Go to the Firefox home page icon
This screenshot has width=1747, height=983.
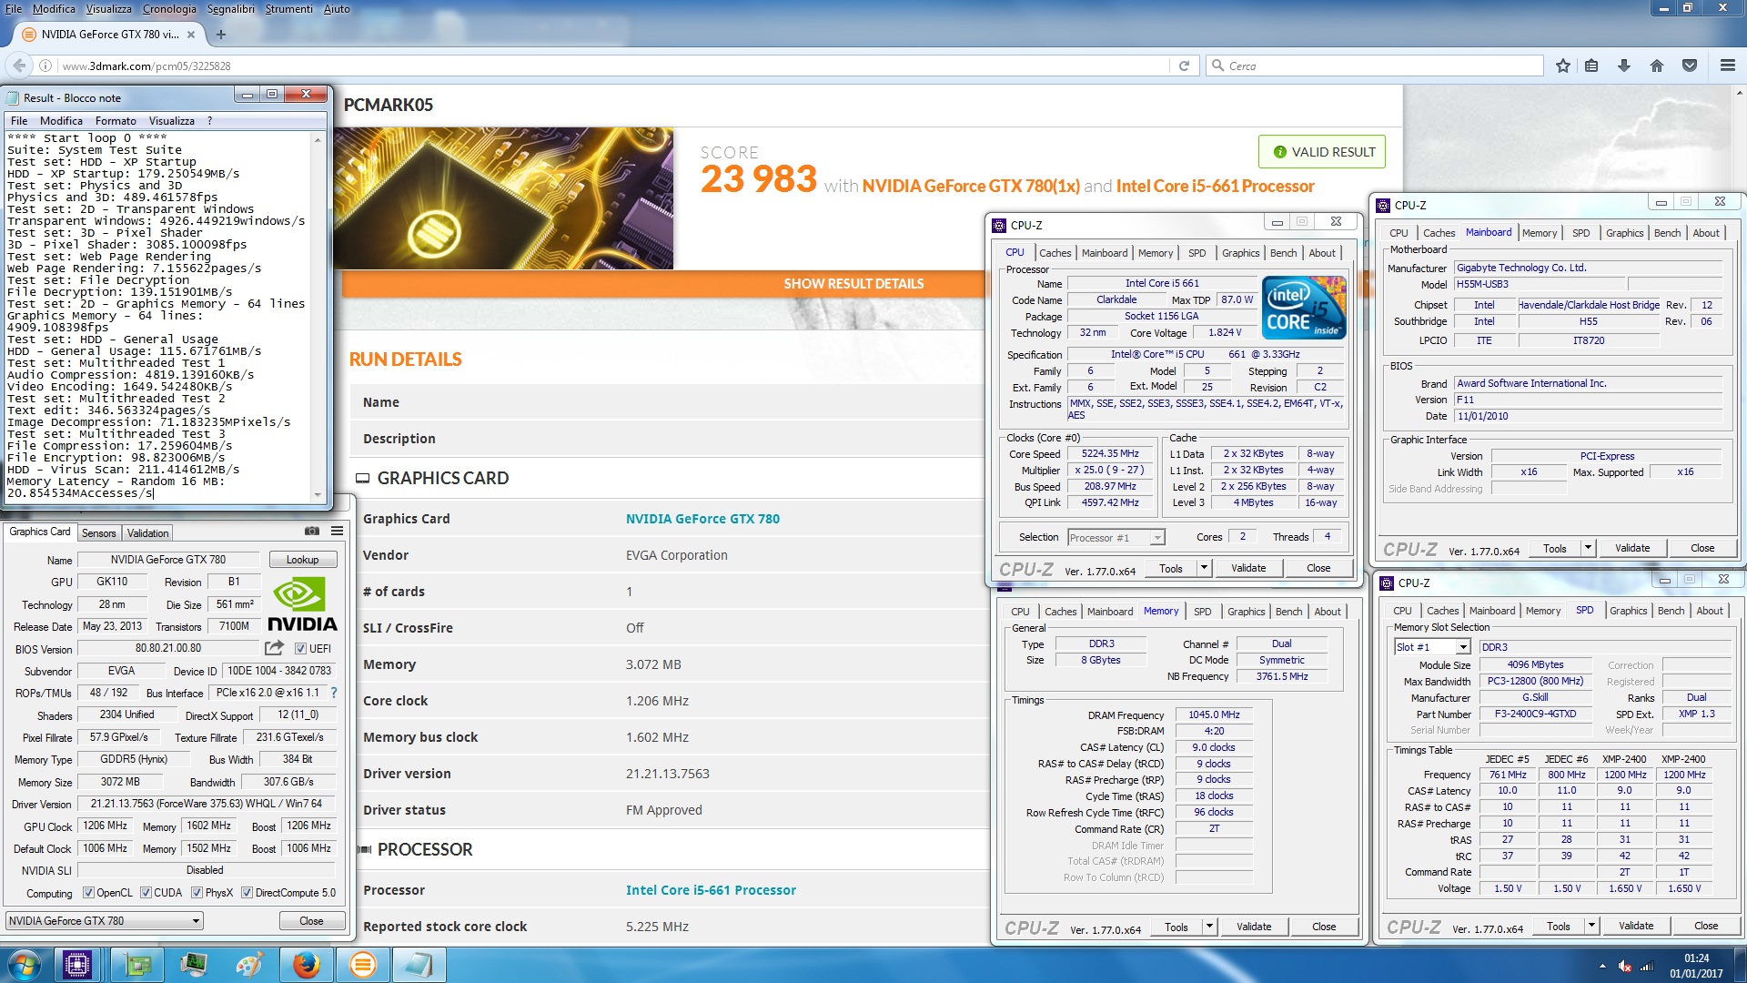(x=1657, y=66)
